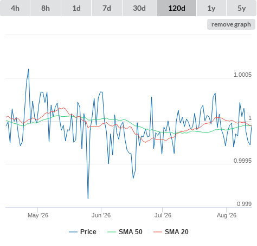The image size is (257, 246).
Task: Select the 7d range tab
Action: (107, 8)
